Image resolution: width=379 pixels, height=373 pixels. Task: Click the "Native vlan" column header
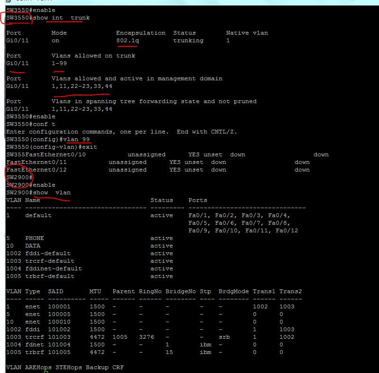(x=247, y=33)
